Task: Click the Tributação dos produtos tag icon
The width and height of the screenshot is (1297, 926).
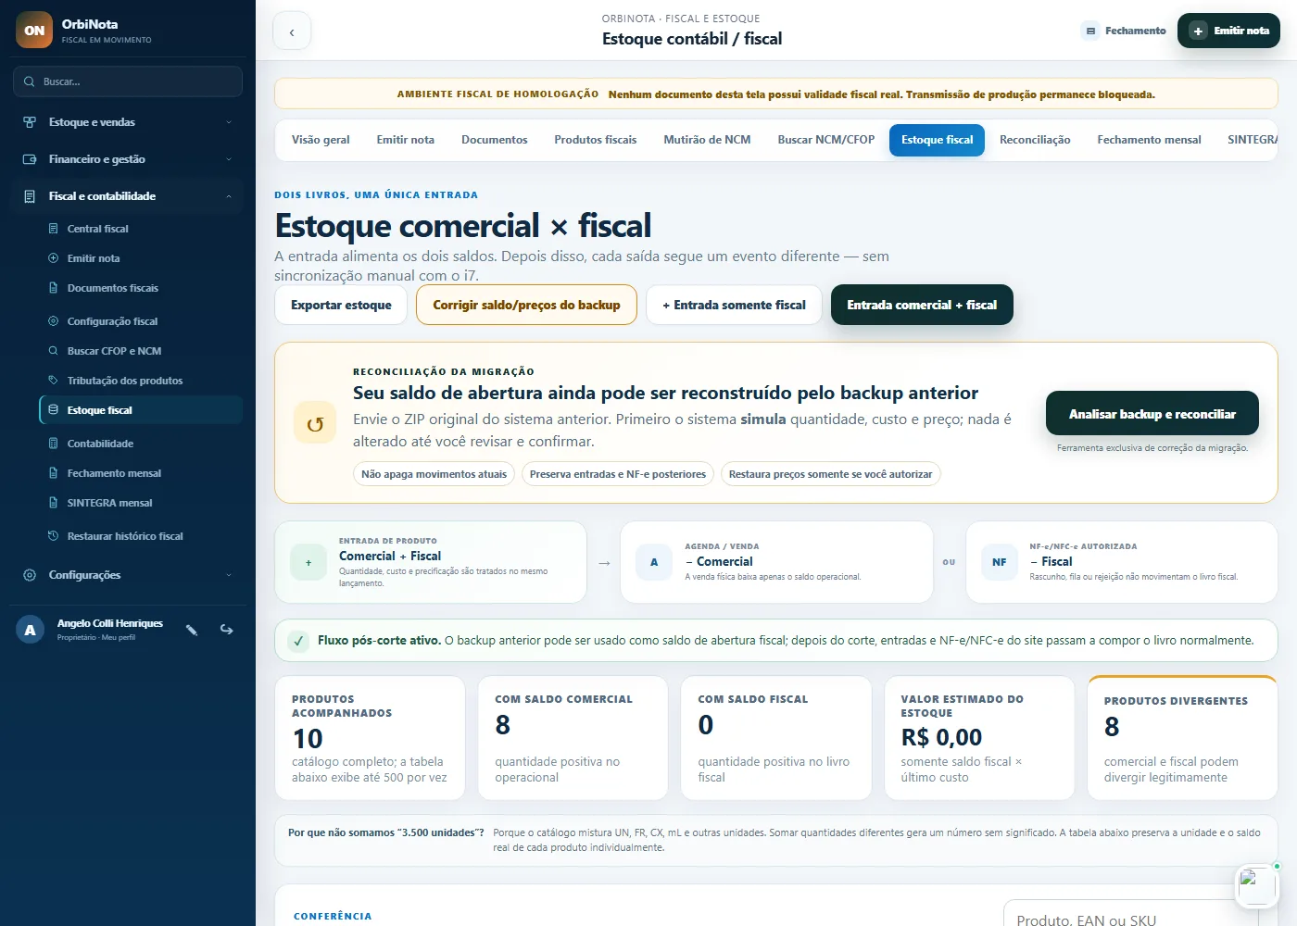Action: coord(54,381)
